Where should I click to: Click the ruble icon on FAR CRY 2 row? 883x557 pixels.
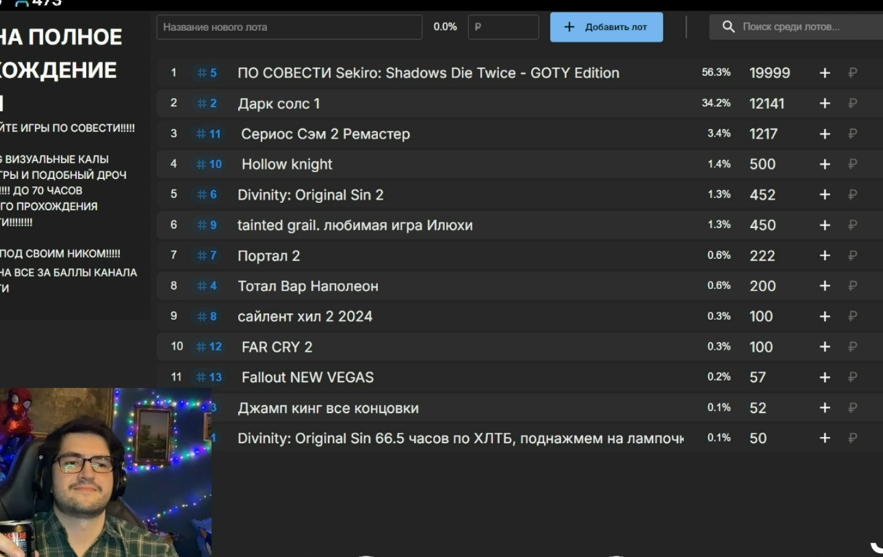[x=852, y=346]
